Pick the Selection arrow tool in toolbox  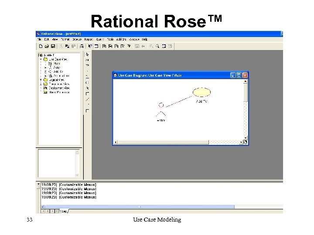(x=87, y=54)
